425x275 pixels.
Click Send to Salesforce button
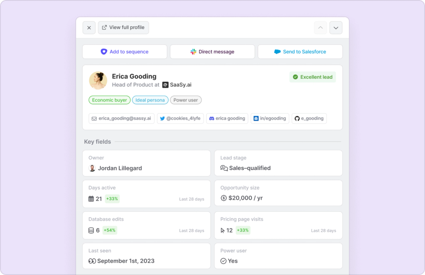[x=300, y=52]
